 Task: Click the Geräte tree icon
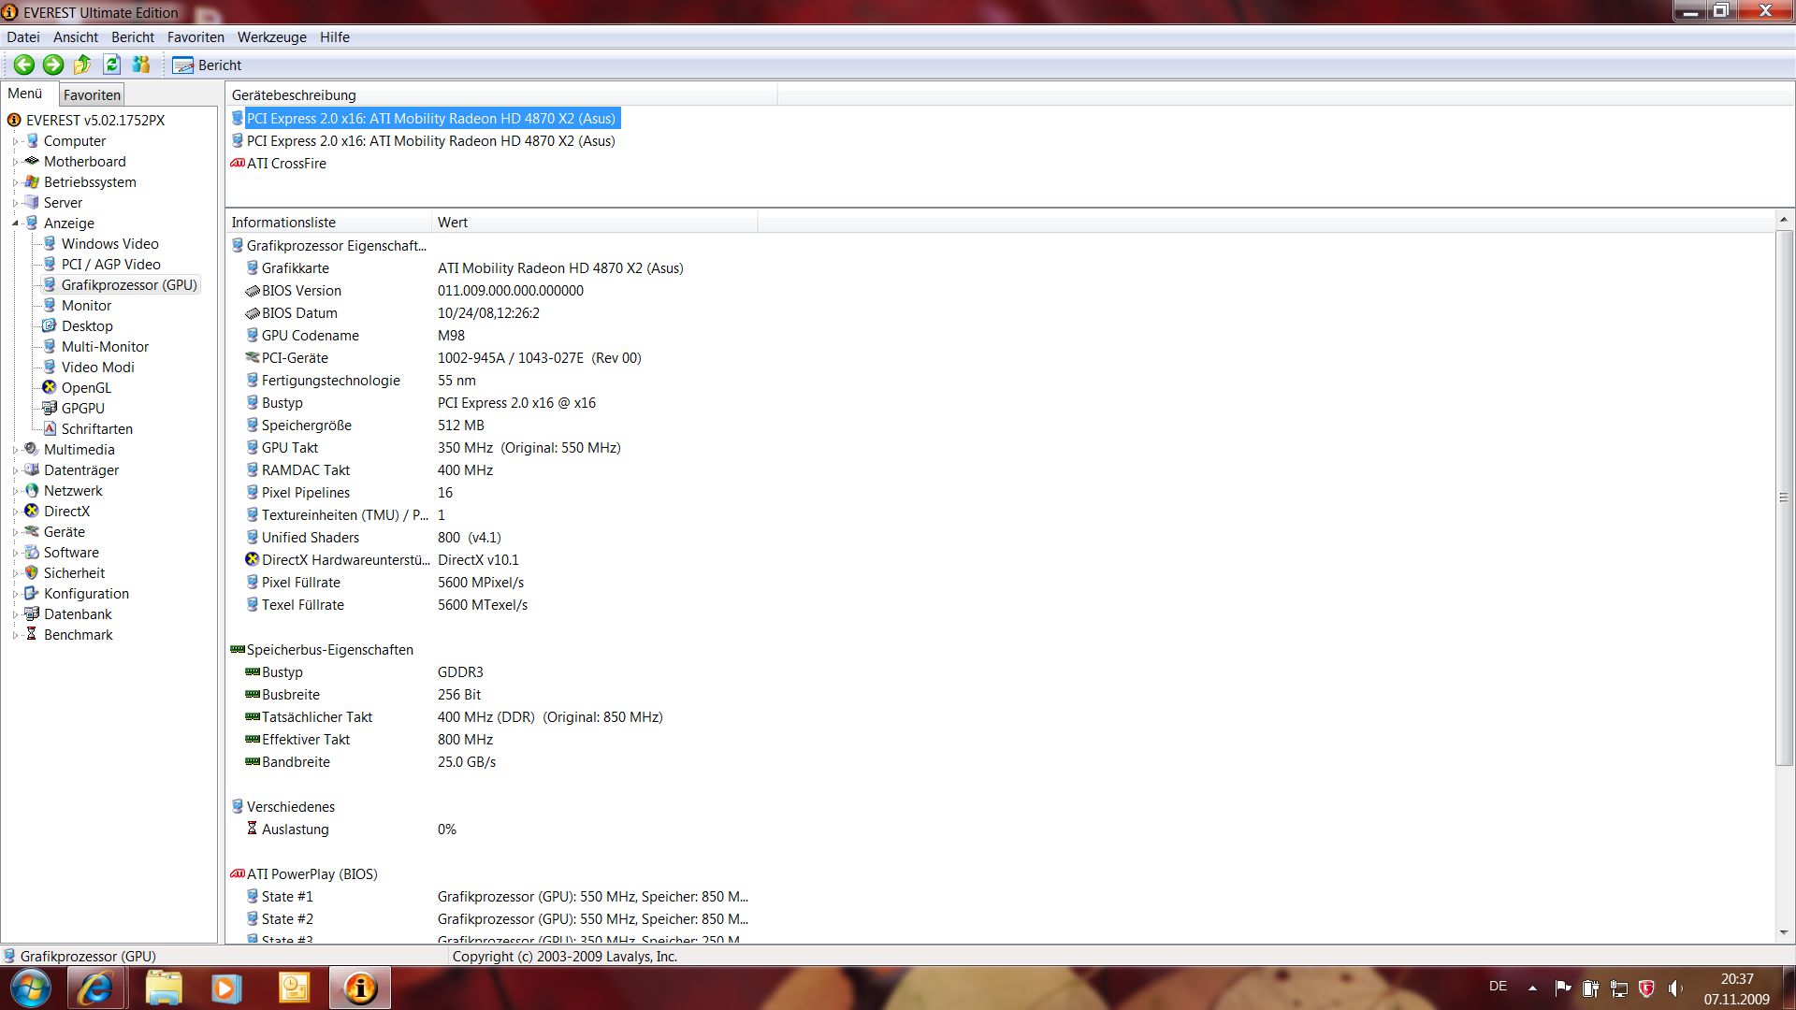pos(32,531)
